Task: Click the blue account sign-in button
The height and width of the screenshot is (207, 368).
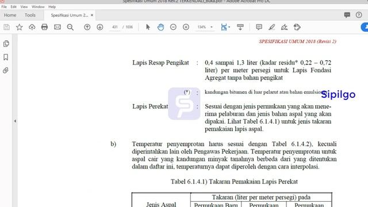Action: point(365,27)
